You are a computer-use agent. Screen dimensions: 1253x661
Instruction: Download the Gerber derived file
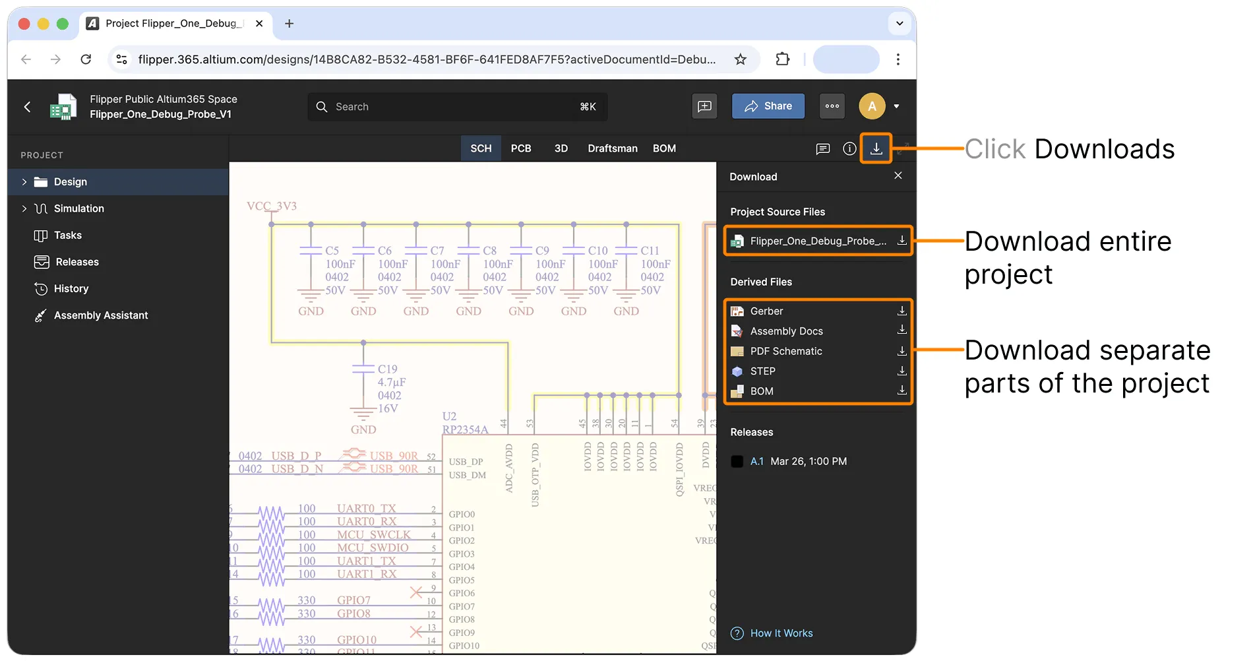(902, 311)
